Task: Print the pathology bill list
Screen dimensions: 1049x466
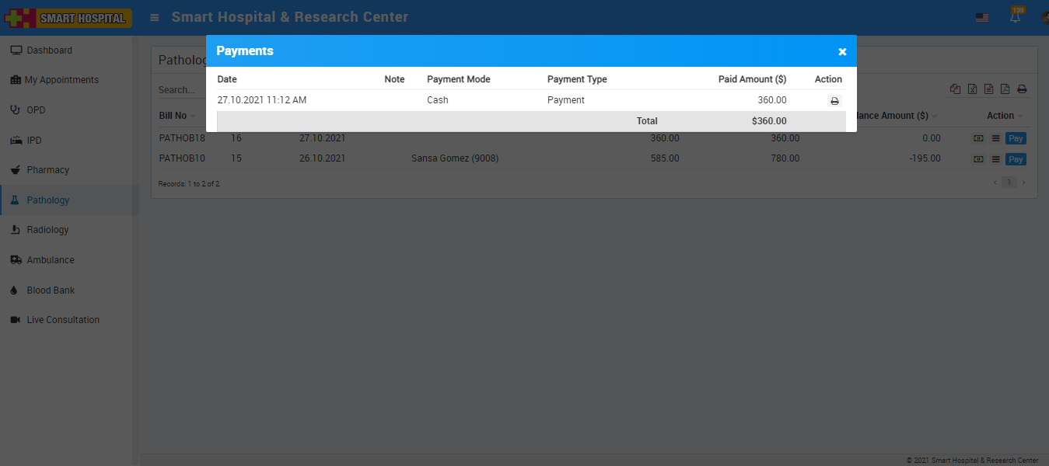Action: tap(1022, 89)
